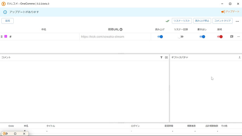Click the comment filter funnel icon

(x=161, y=57)
